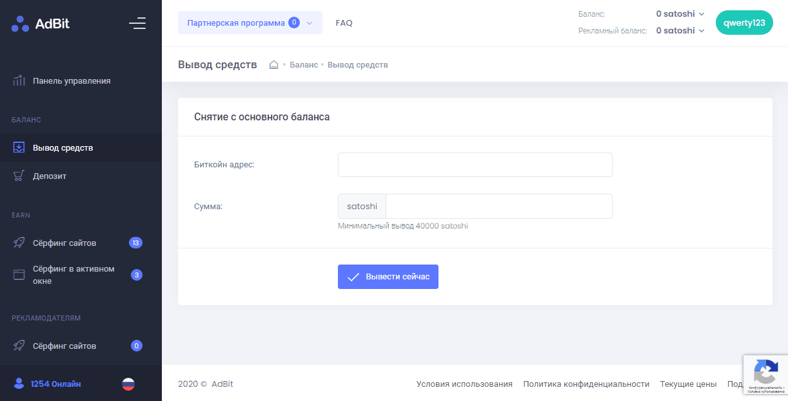Click into the Биткойн адрес field

click(475, 165)
